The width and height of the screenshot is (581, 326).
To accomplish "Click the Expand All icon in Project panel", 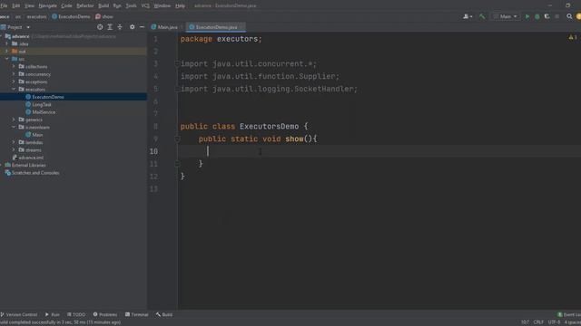I will tap(110, 27).
